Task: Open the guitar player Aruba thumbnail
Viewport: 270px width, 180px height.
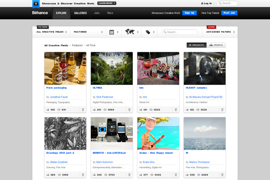Action: [x=158, y=134]
